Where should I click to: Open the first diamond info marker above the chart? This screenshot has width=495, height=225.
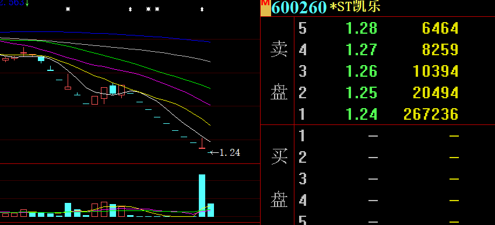click(x=130, y=9)
